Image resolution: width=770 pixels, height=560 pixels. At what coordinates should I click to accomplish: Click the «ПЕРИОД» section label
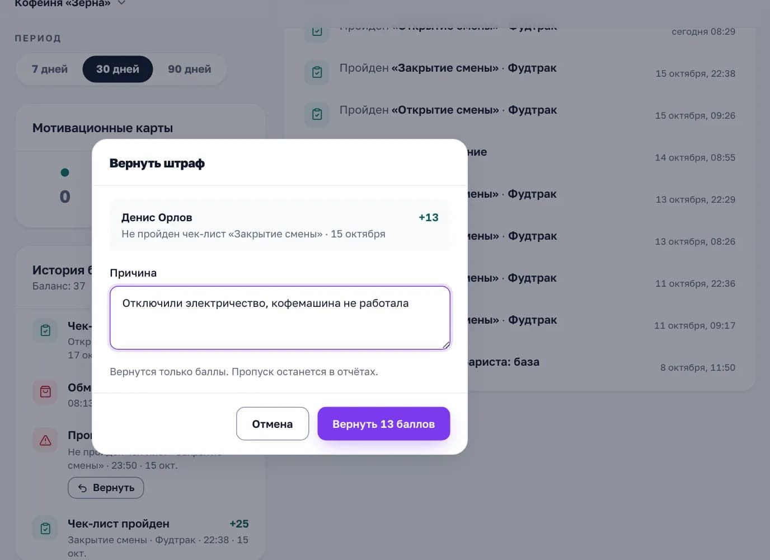point(38,39)
